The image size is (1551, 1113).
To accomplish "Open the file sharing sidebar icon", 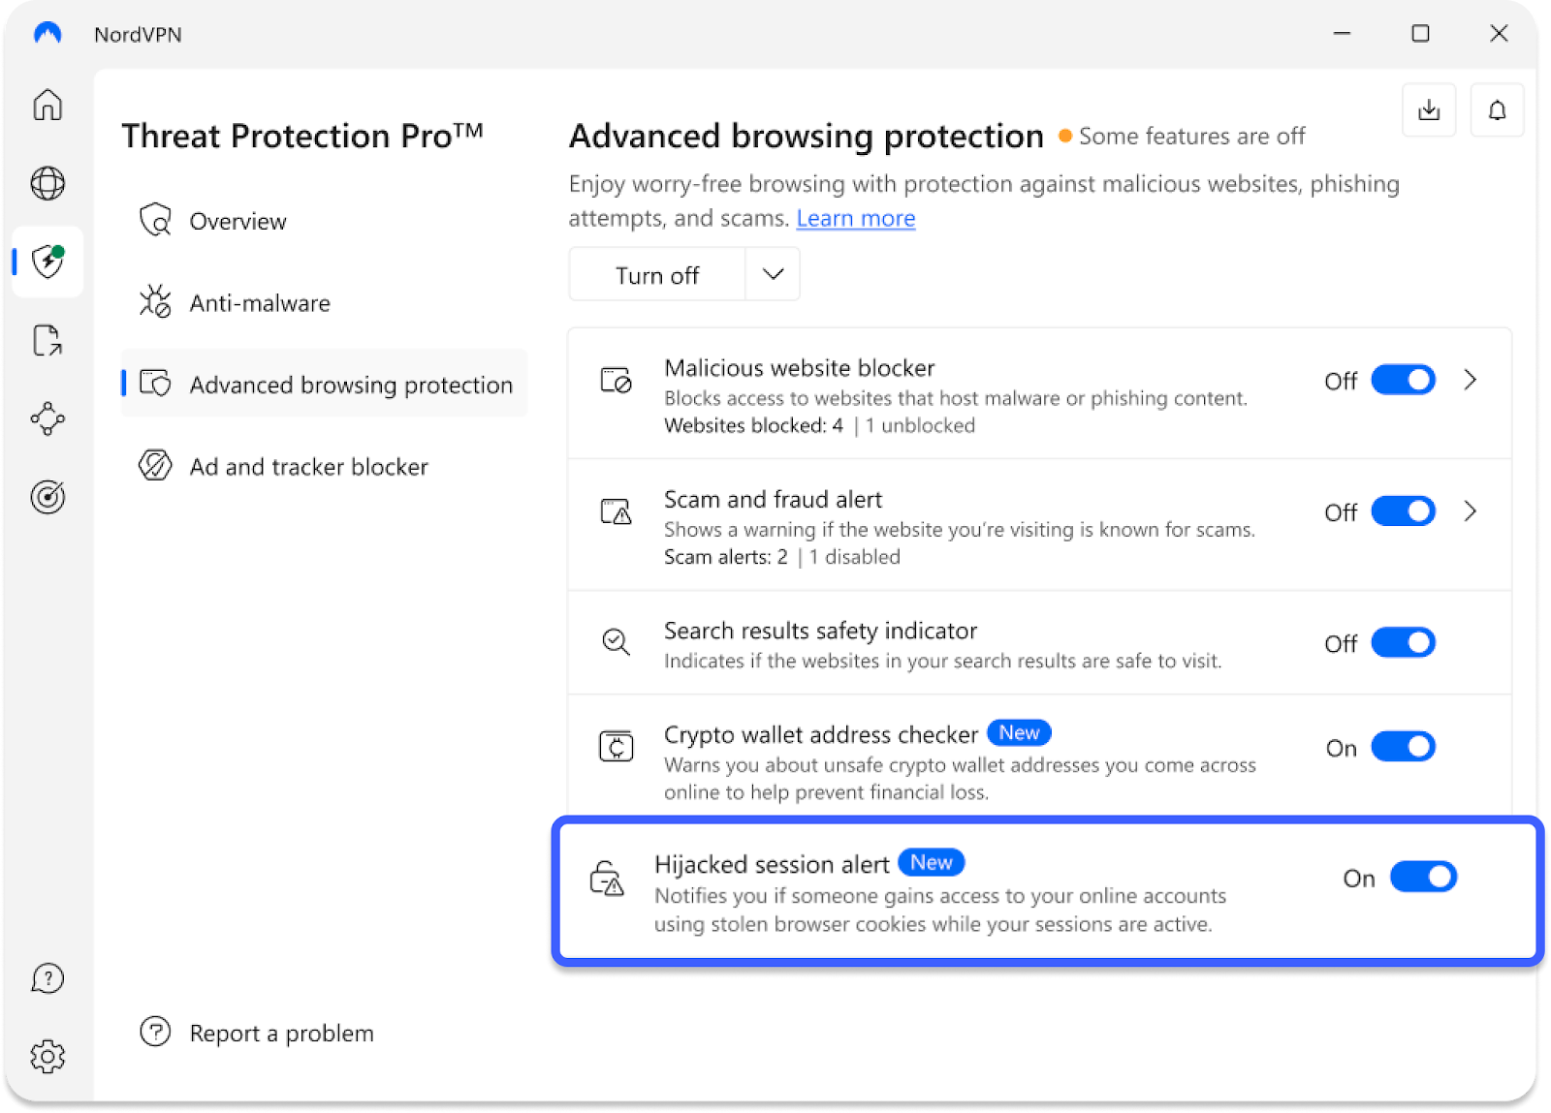I will [x=47, y=340].
